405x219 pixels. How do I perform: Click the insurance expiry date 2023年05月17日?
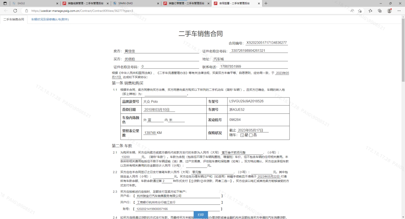tap(253, 130)
